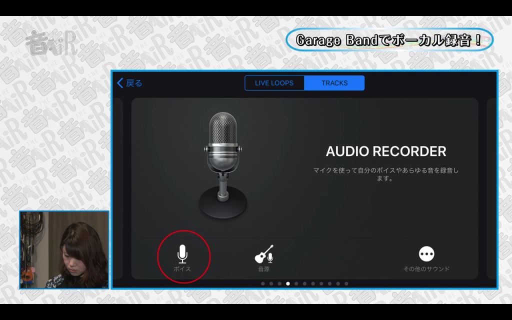Select the dot right after the active one

(x=296, y=283)
